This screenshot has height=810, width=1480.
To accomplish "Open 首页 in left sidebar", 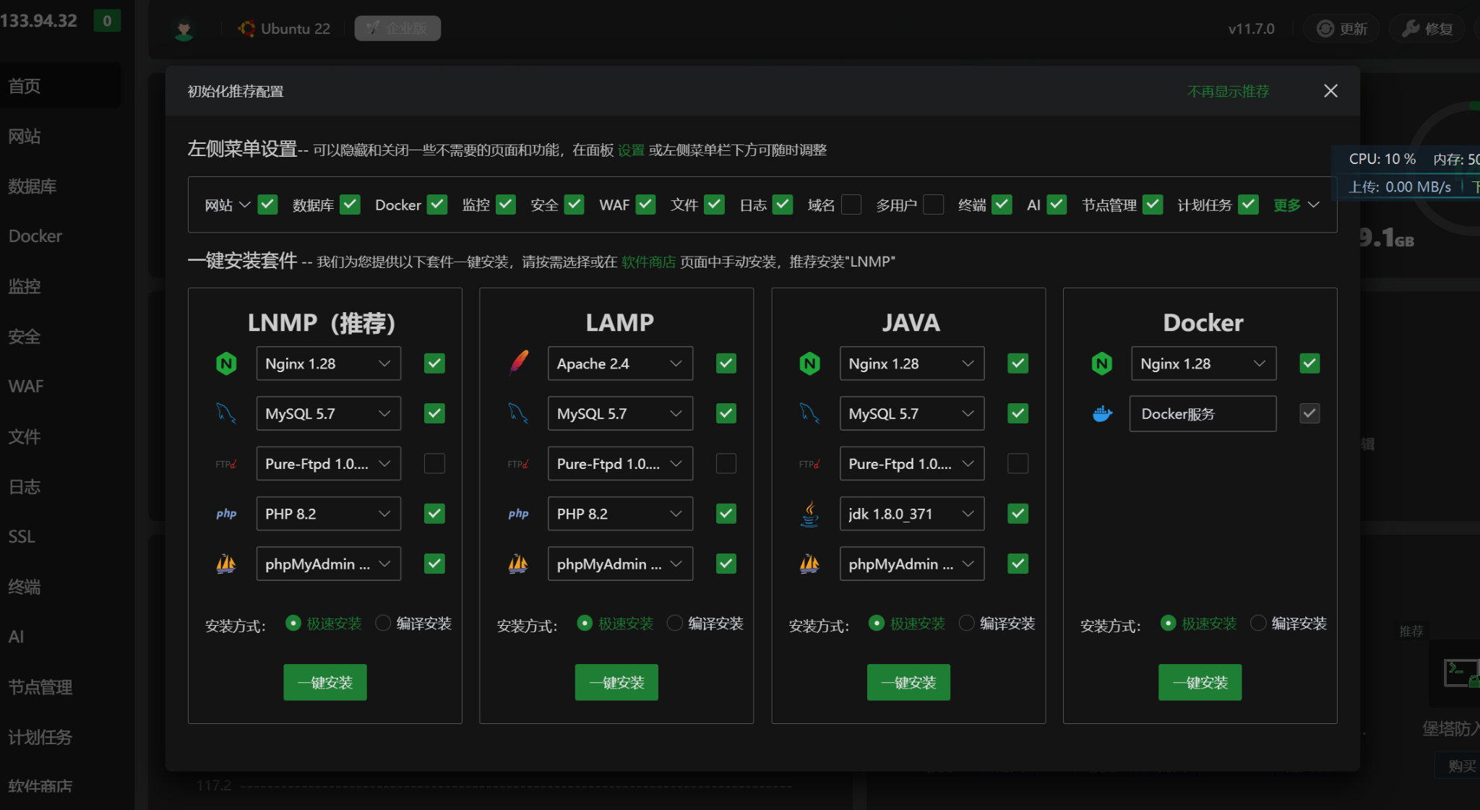I will pos(61,86).
